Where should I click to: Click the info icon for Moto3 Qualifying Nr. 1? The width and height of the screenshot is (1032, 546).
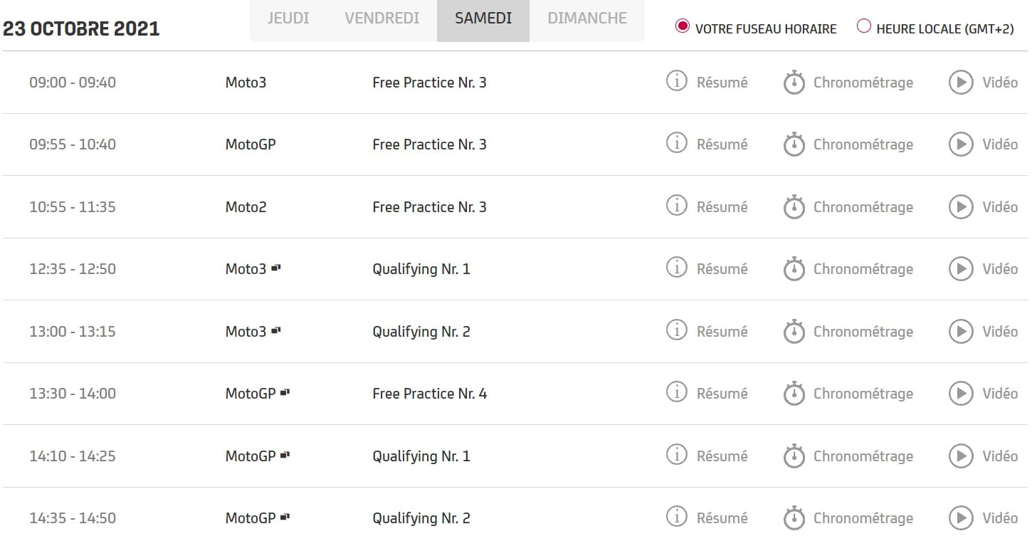click(x=676, y=268)
